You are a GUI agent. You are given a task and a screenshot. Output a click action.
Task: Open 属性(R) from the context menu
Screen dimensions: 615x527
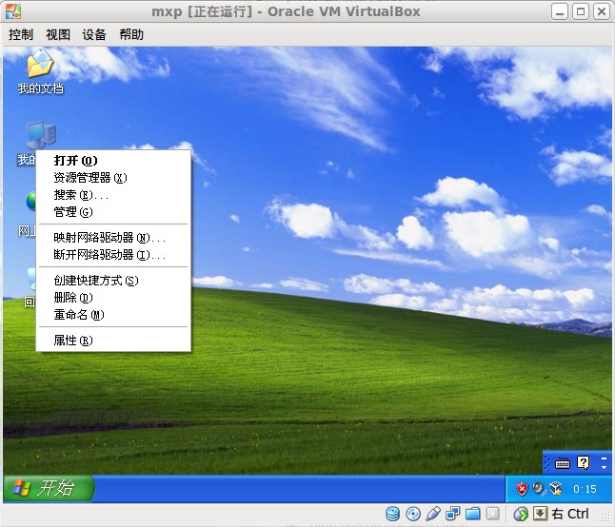pyautogui.click(x=113, y=341)
